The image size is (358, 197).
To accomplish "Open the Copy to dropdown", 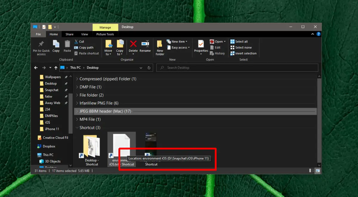I will click(120, 48).
